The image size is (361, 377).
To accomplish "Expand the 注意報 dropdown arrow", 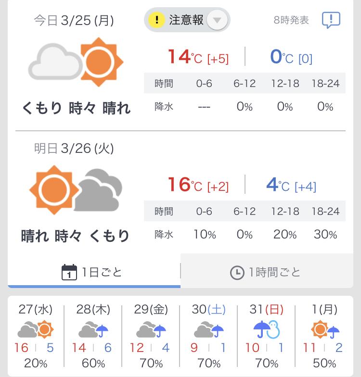I will pyautogui.click(x=217, y=20).
